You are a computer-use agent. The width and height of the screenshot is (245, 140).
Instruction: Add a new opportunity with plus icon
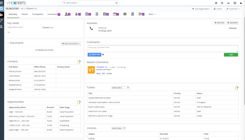[x=79, y=102]
